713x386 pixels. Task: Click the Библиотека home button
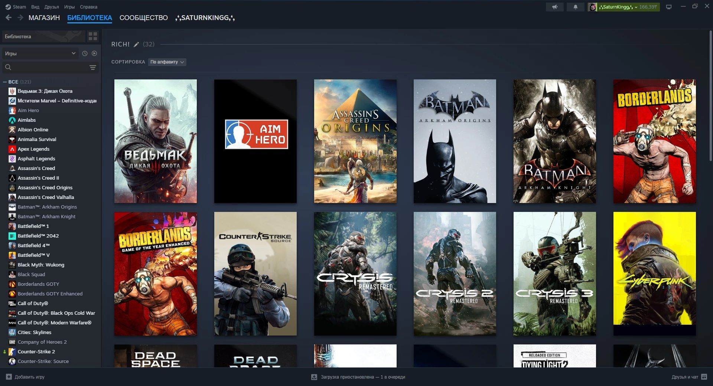tap(43, 36)
